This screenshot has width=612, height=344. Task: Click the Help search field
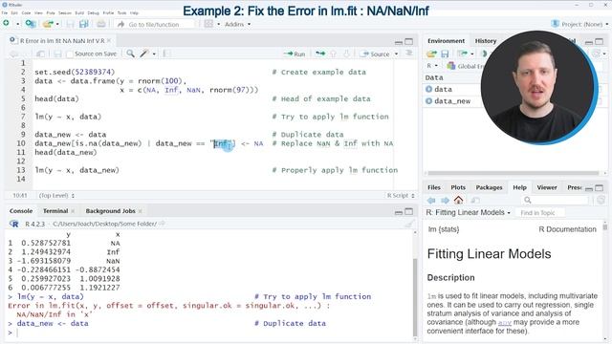coord(555,200)
